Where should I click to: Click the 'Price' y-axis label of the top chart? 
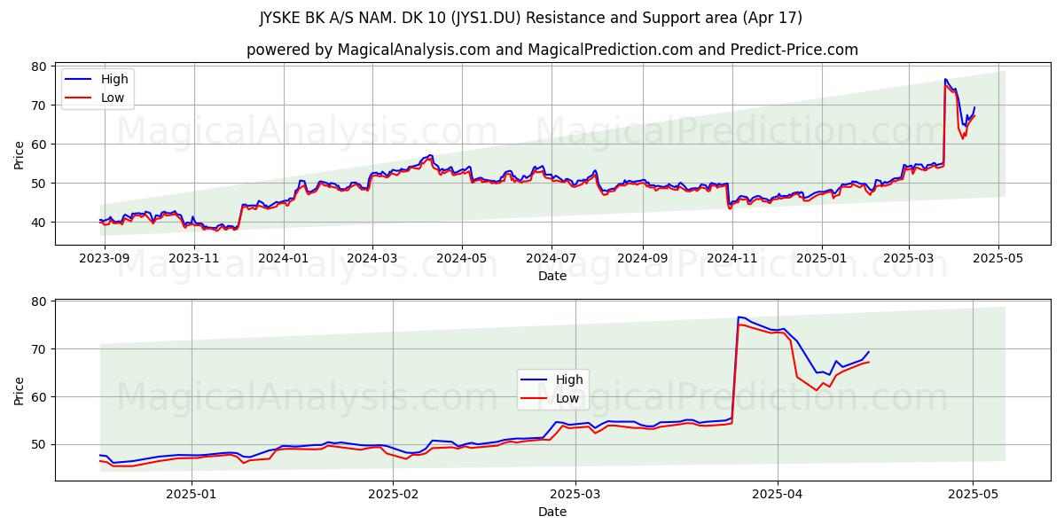(20, 154)
